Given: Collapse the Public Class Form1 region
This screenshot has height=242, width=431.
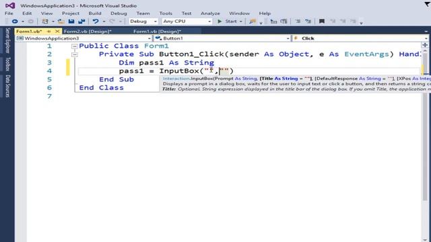Looking at the screenshot, I should pos(75,46).
